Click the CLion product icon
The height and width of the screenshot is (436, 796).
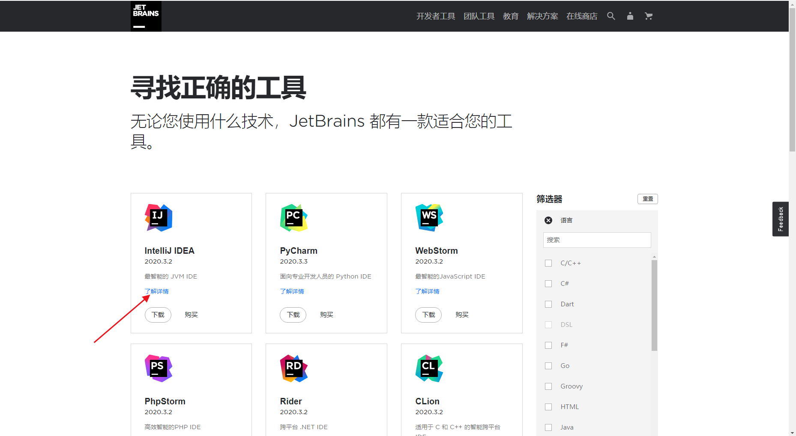[x=429, y=368]
